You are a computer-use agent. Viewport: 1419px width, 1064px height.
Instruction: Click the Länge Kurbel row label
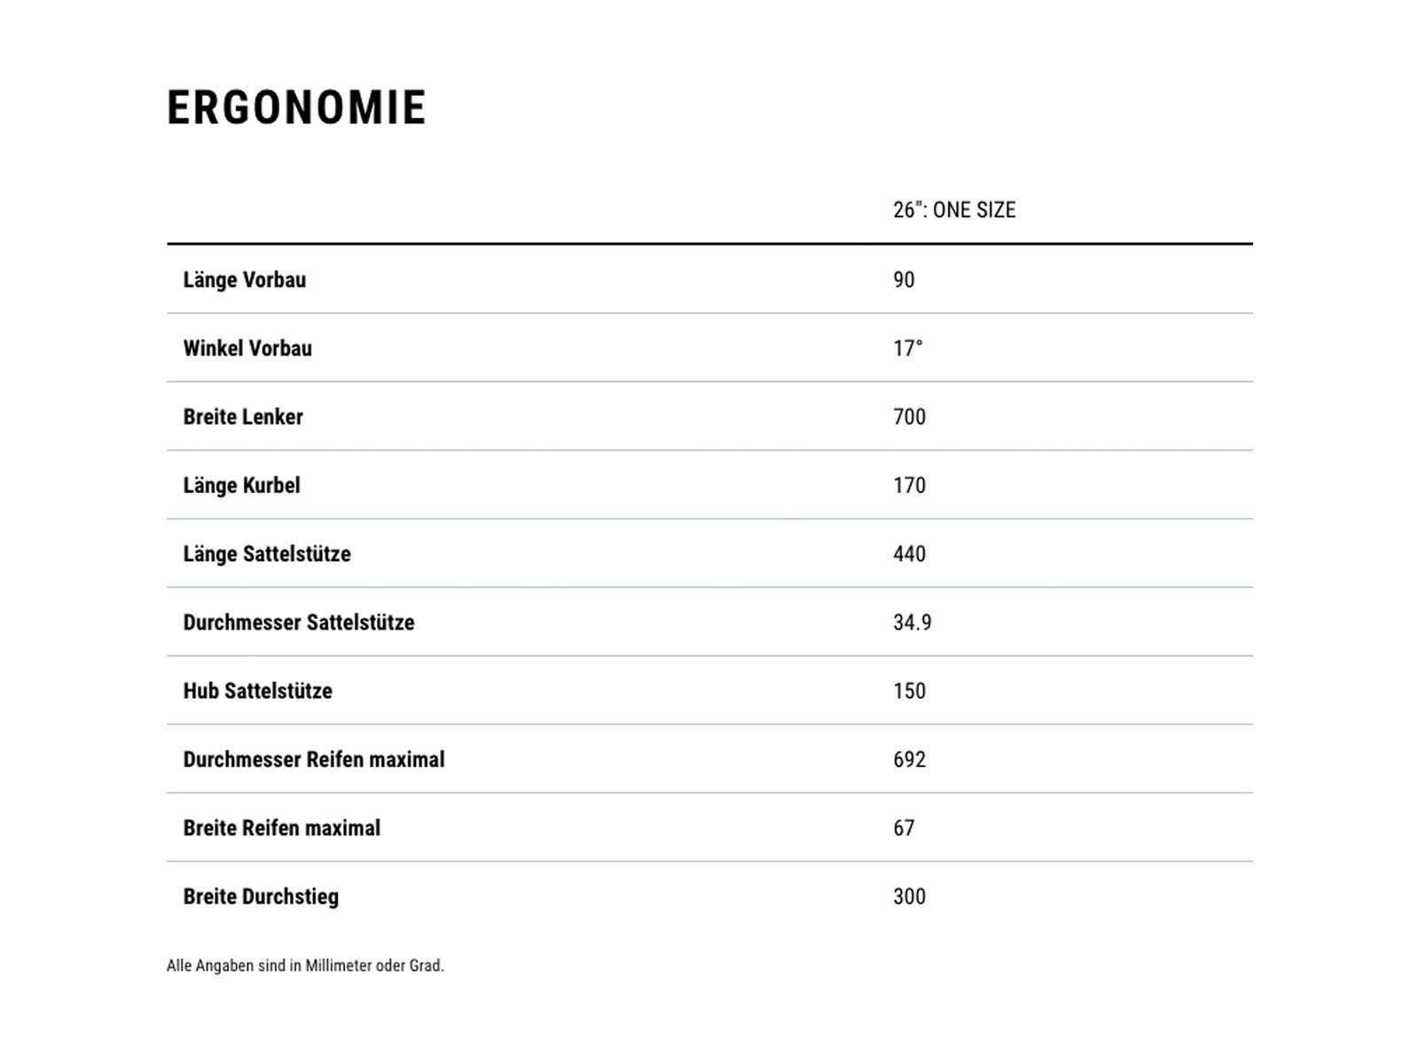pyautogui.click(x=241, y=486)
